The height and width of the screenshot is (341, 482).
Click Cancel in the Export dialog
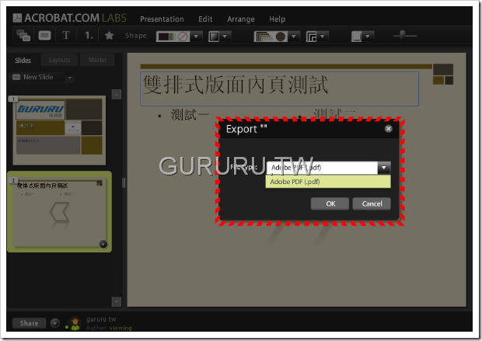point(372,204)
